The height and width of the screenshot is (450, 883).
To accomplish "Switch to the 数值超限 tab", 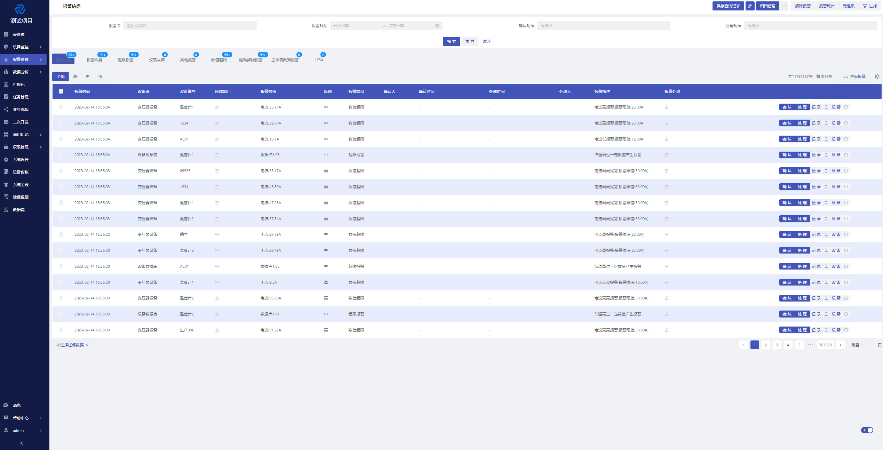I will pos(219,60).
